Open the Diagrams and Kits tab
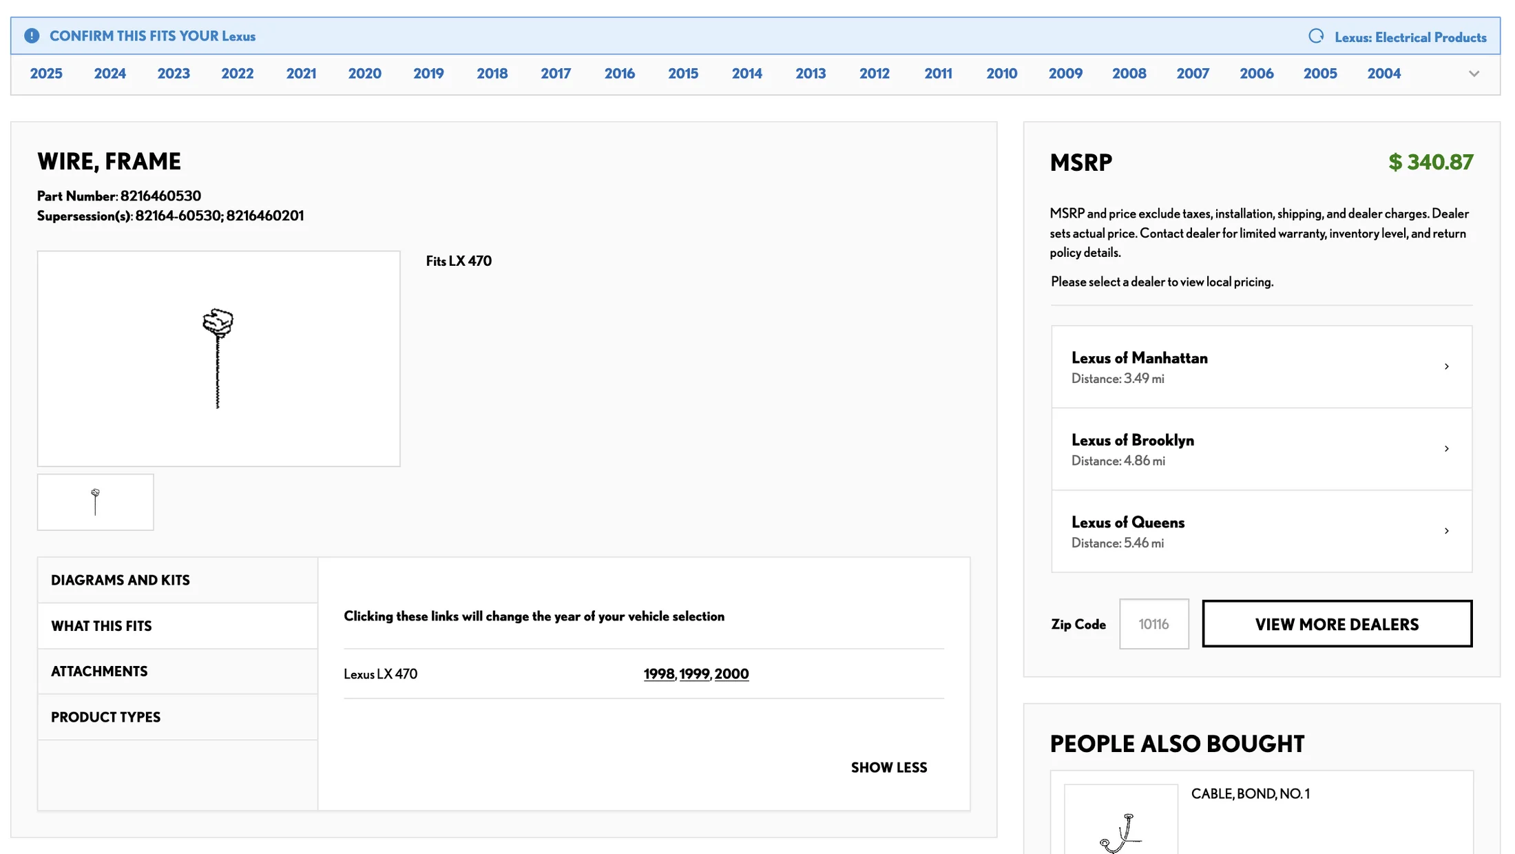The width and height of the screenshot is (1515, 854). [121, 580]
